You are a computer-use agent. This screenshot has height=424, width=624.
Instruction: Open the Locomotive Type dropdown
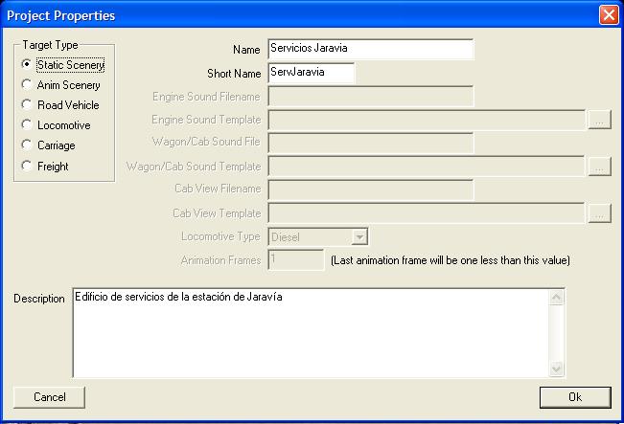(359, 236)
